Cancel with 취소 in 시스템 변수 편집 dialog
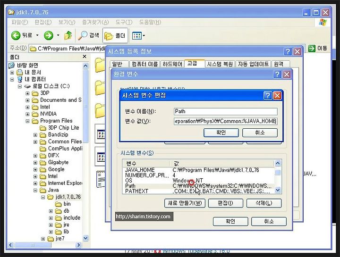 click(260, 133)
